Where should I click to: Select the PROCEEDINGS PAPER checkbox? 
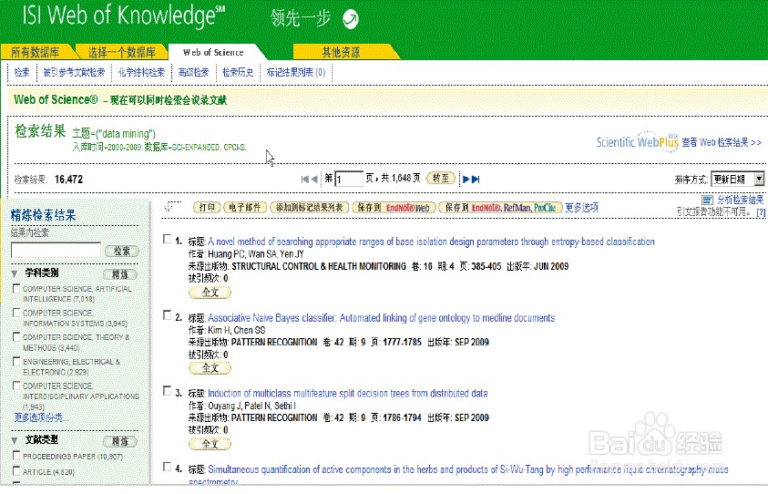[x=16, y=456]
